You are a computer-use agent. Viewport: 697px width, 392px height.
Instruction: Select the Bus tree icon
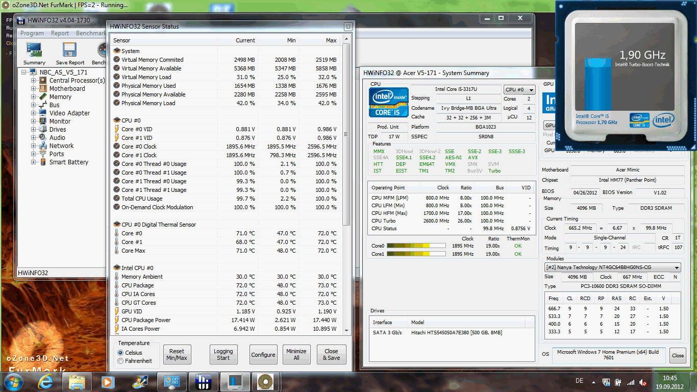43,105
